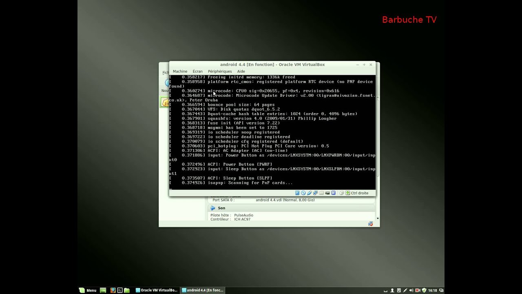
Task: Click the video capture status icon
Action: [x=327, y=193]
